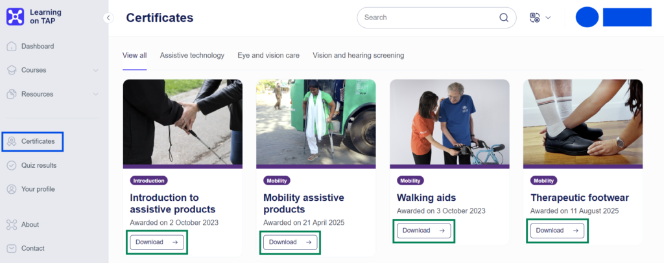Viewport: 664px width, 263px height.
Task: Open the language dropdown arrow
Action: 549,17
